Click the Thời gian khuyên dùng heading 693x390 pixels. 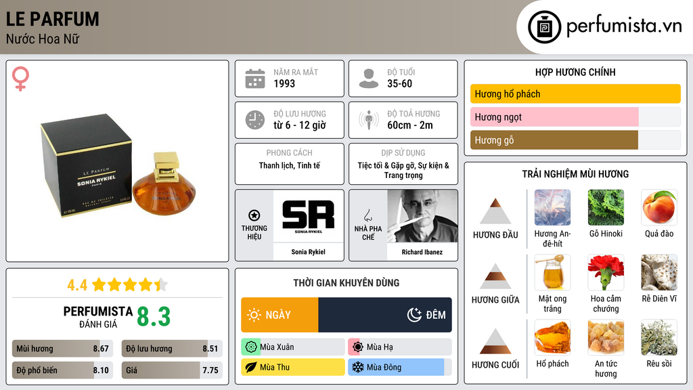tap(346, 283)
